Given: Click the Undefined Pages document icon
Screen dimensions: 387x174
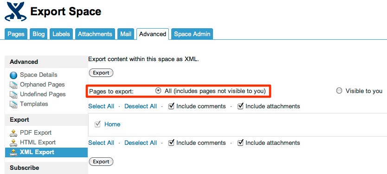Looking at the screenshot, I should click(13, 94).
